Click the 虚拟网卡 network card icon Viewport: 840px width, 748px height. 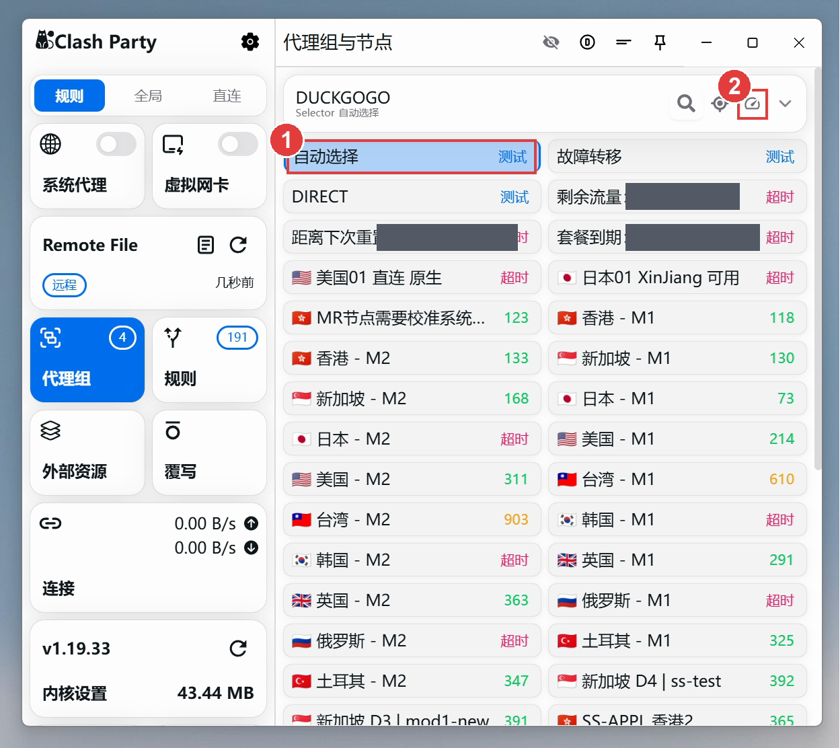click(x=173, y=144)
